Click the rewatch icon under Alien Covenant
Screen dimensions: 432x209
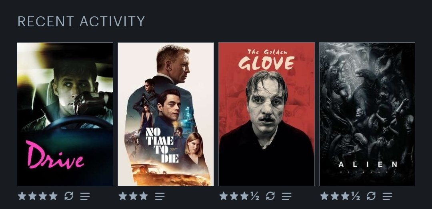click(x=371, y=196)
